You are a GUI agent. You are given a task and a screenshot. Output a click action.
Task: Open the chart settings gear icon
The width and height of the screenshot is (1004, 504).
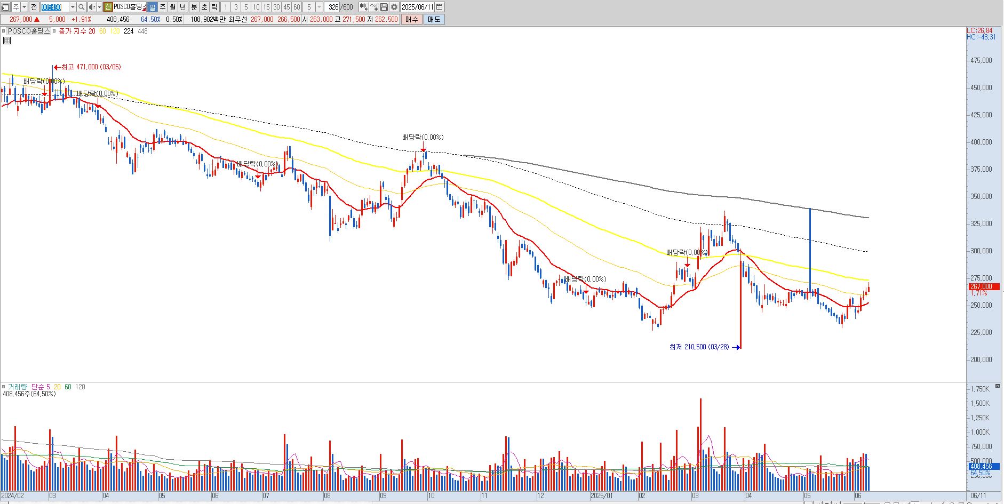[x=394, y=7]
